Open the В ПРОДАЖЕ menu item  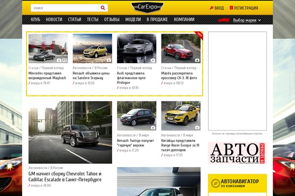(157, 20)
